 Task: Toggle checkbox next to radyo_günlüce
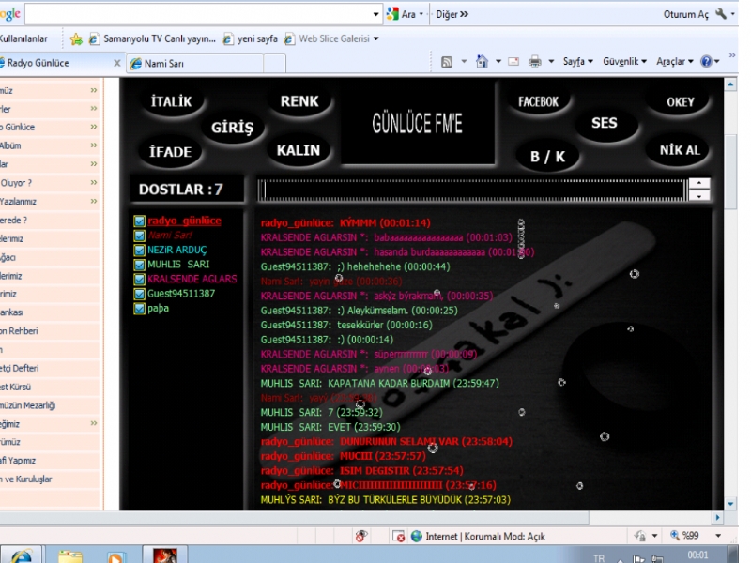coord(139,221)
